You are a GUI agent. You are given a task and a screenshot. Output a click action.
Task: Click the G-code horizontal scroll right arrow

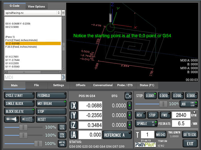tap(60, 72)
